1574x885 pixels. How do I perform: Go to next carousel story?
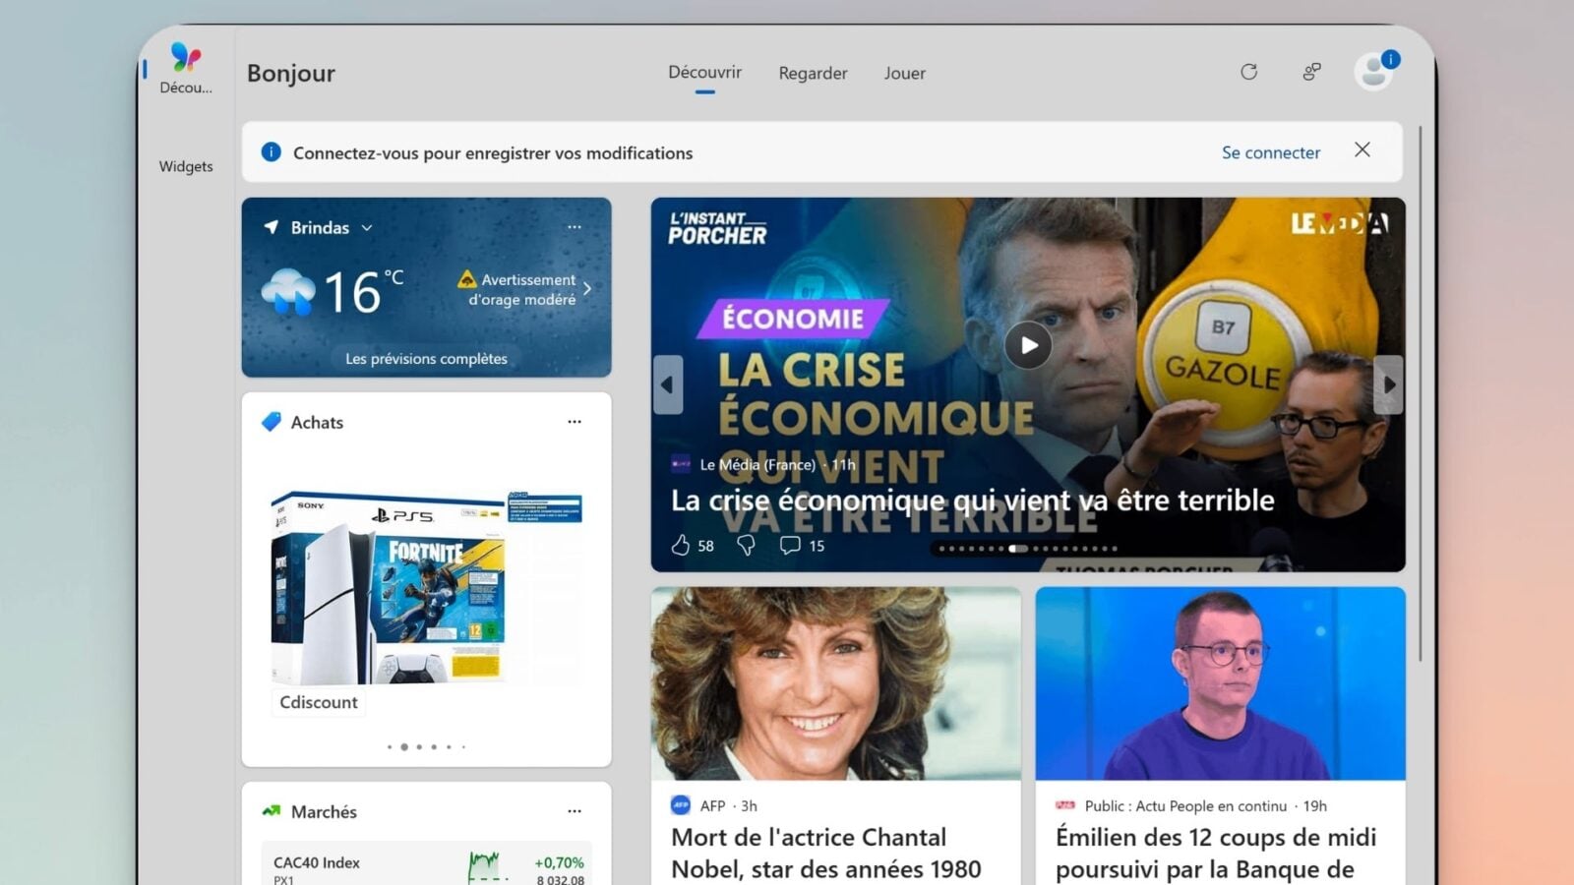click(1388, 384)
